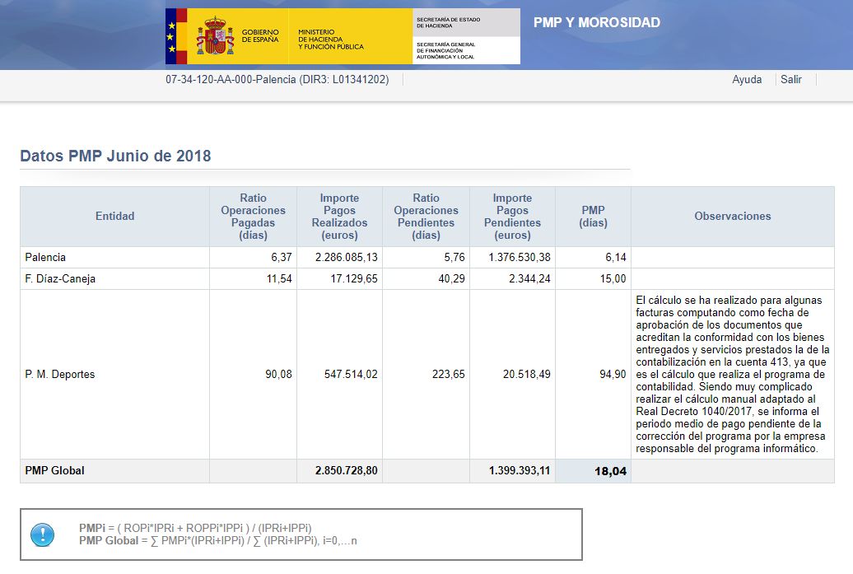Click the Entidad column header
The image size is (853, 574).
click(114, 217)
